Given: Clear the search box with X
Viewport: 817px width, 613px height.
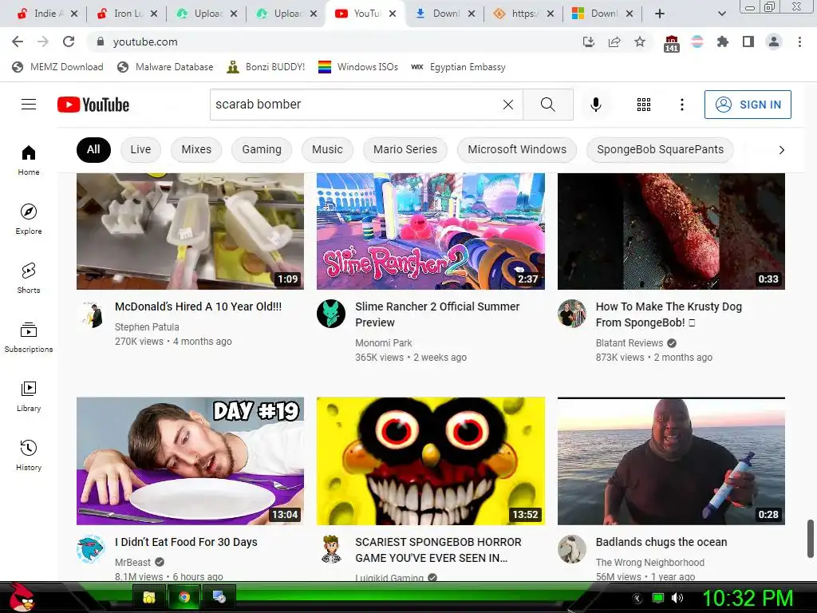Looking at the screenshot, I should click(508, 105).
